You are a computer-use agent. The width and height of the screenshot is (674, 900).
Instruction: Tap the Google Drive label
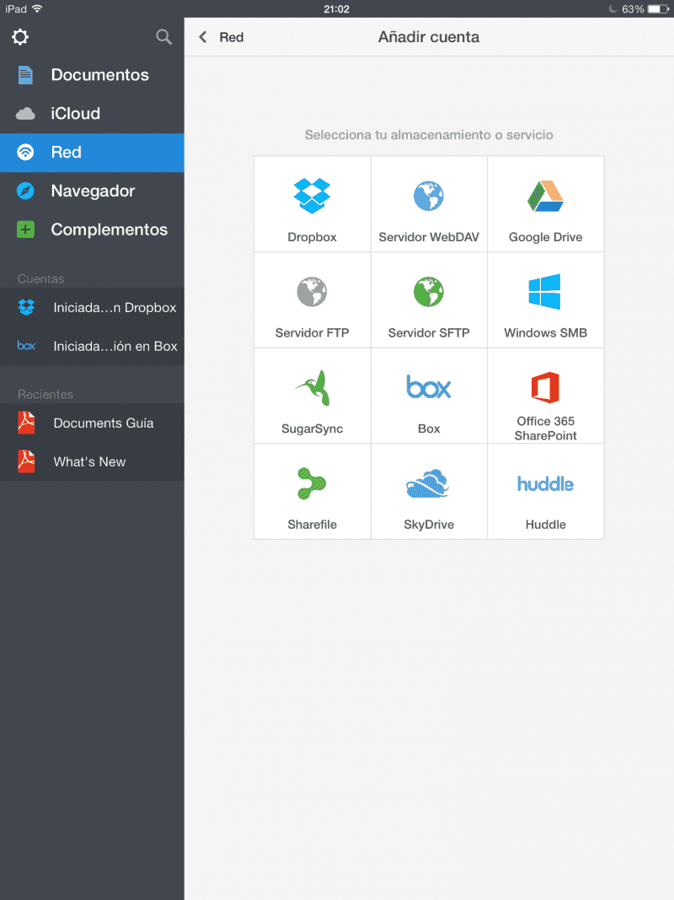coord(546,237)
